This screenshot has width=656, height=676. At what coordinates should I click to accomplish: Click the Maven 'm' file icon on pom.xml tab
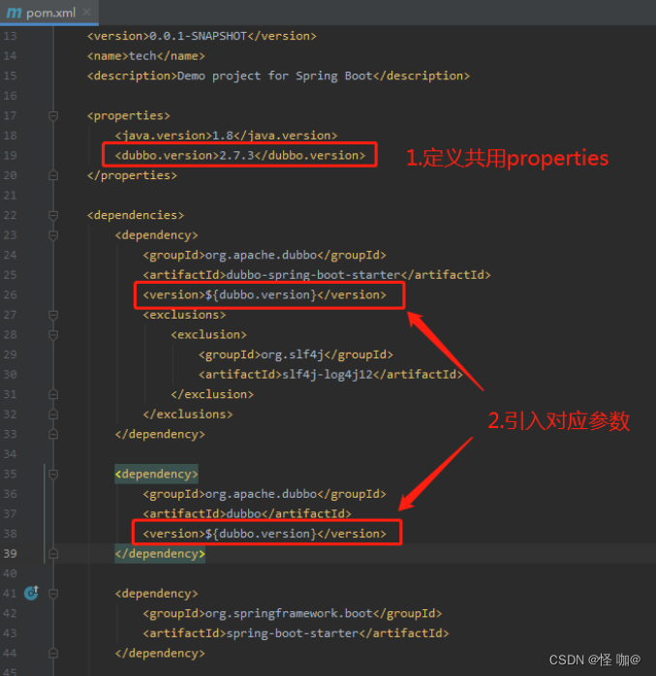pyautogui.click(x=14, y=13)
